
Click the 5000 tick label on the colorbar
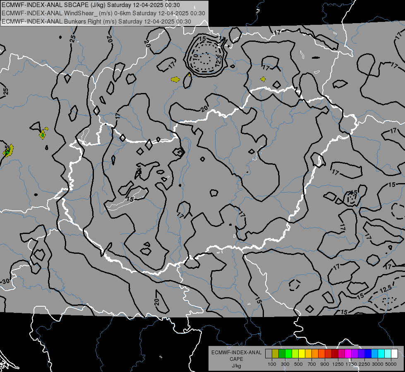point(391,364)
